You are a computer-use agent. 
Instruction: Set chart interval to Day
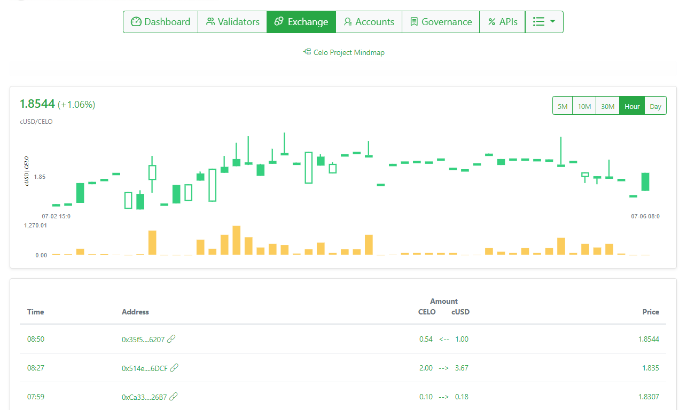655,106
